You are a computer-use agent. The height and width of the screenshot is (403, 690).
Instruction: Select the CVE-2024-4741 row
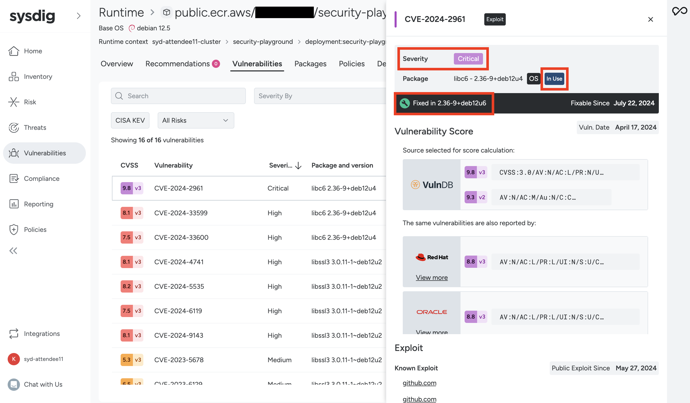pyautogui.click(x=249, y=262)
